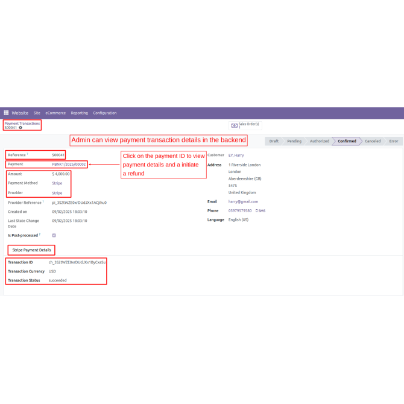
Task: Open the eCommerce menu
Action: (x=55, y=113)
